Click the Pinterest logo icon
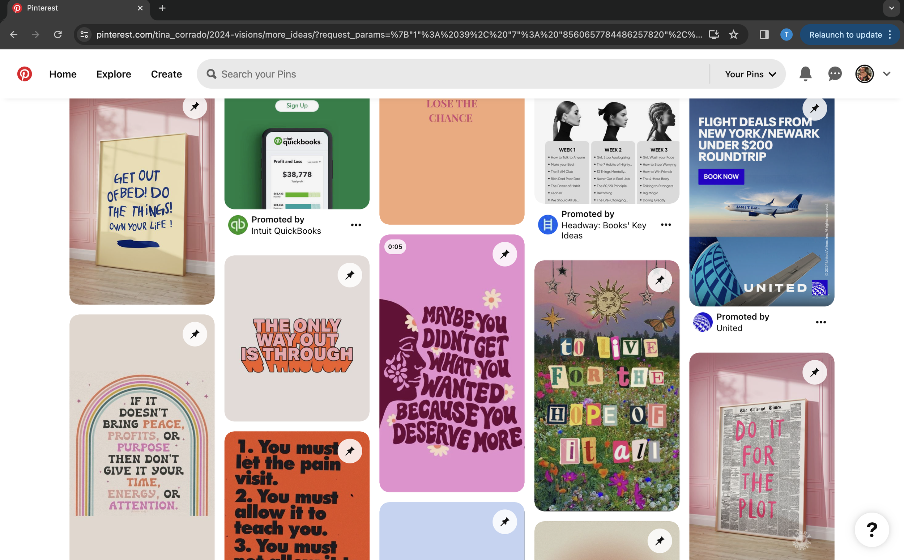Screen dimensions: 904x560 25,74
